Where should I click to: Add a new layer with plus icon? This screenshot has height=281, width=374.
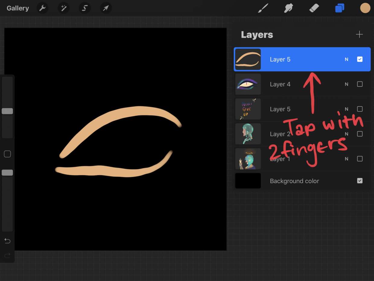359,34
